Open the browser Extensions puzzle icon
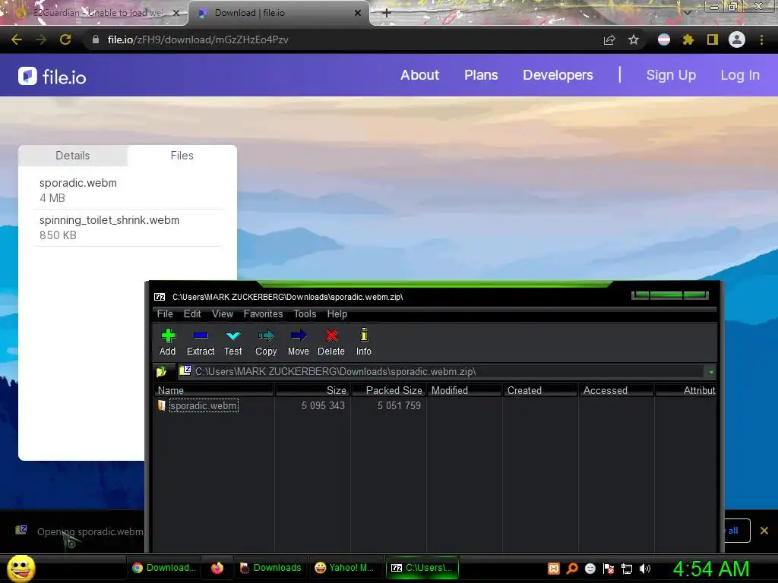Screen dimensions: 778x583 688,39
